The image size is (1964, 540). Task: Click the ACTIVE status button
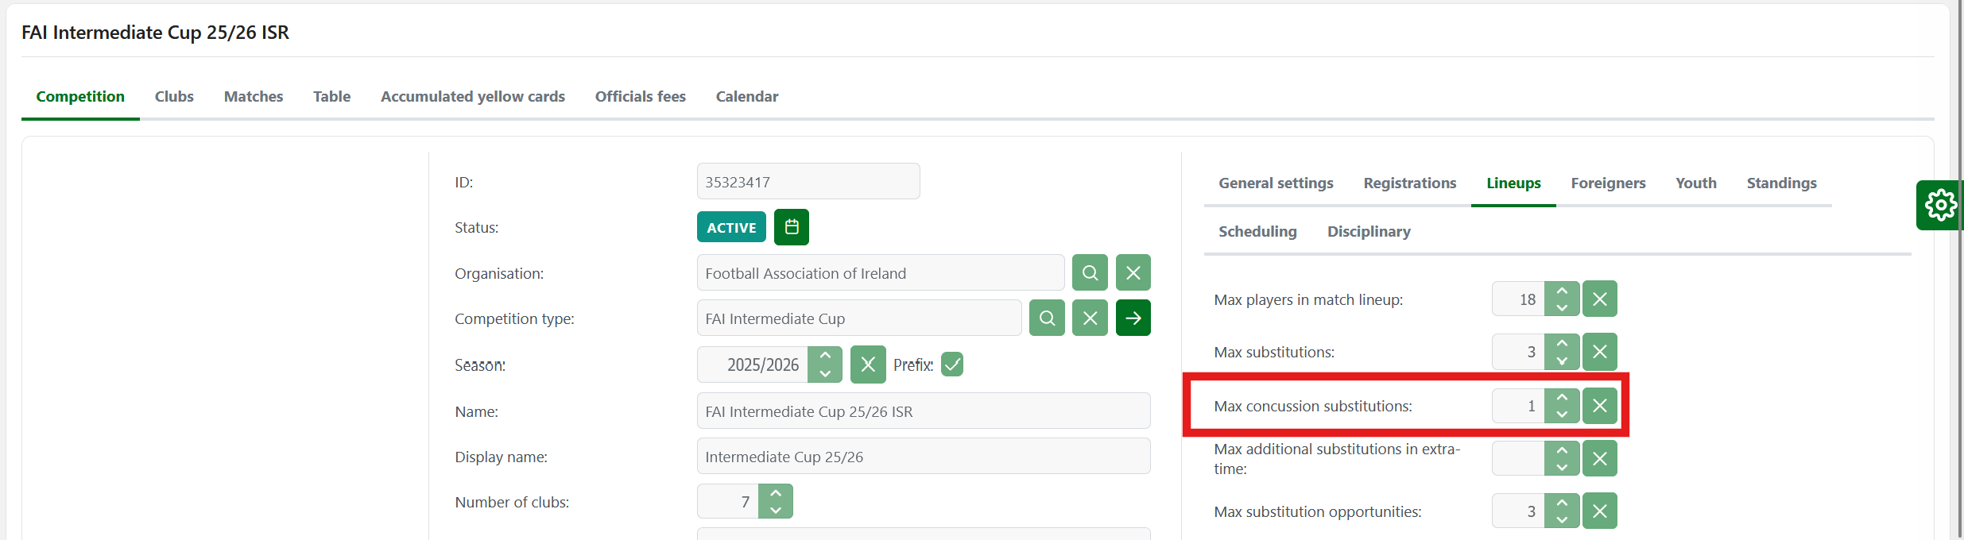(731, 227)
